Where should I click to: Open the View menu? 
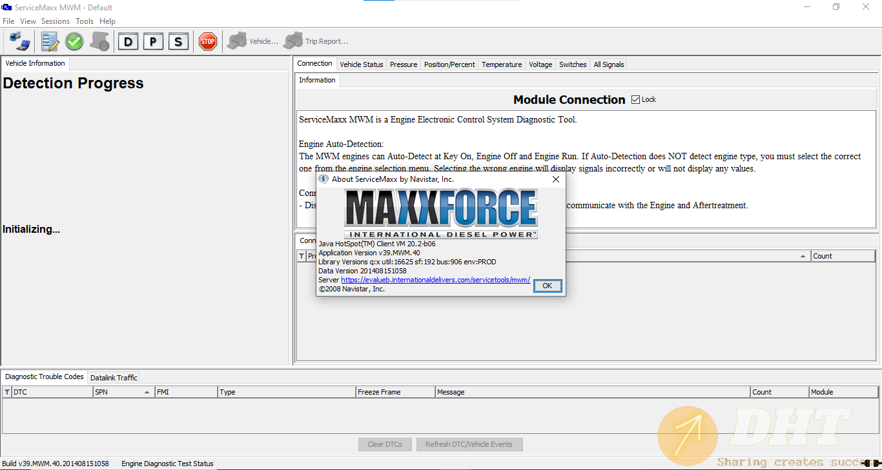pos(28,21)
